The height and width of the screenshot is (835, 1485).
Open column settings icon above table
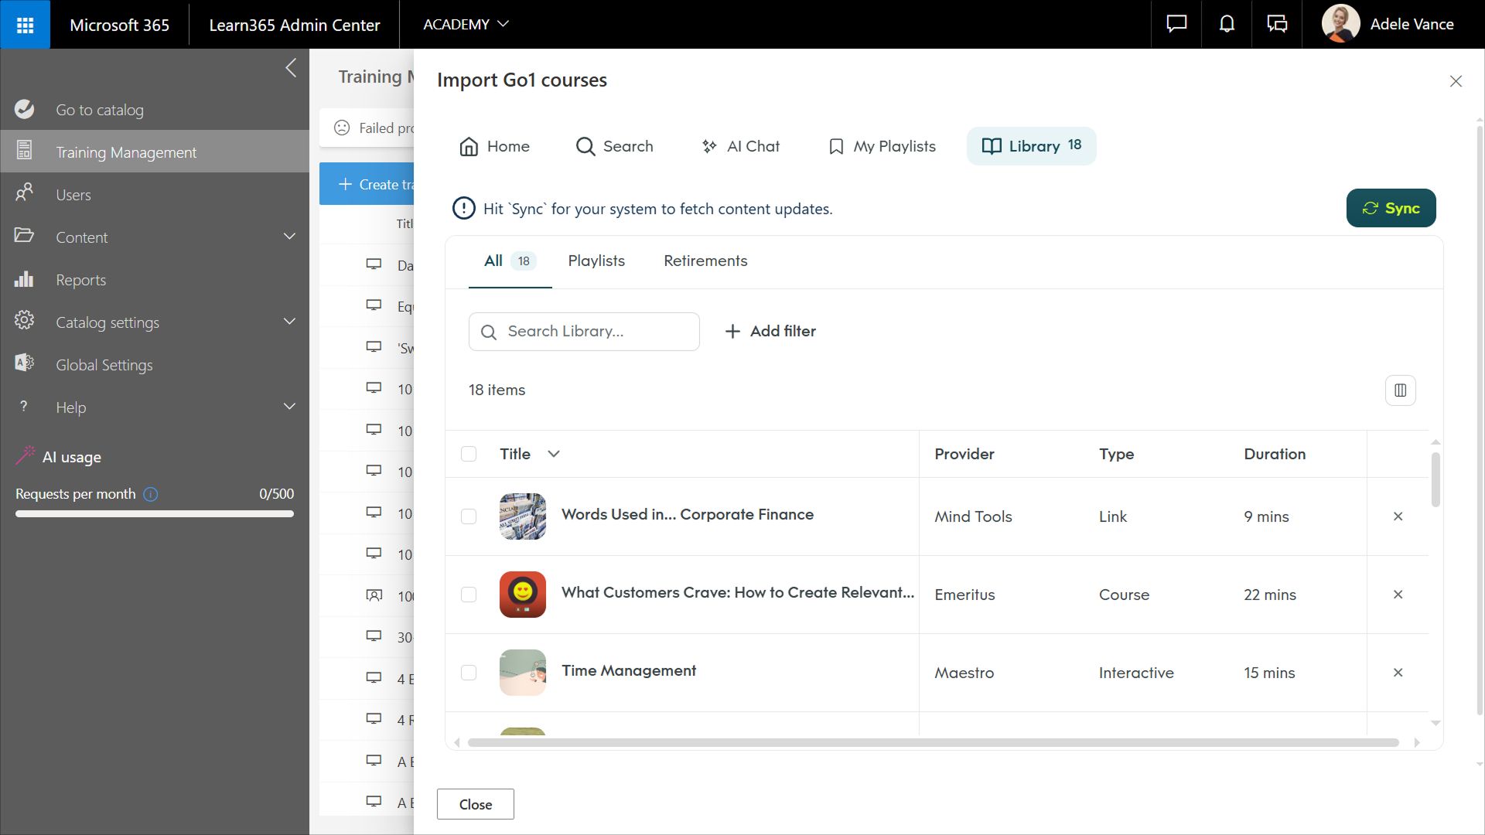coord(1400,390)
